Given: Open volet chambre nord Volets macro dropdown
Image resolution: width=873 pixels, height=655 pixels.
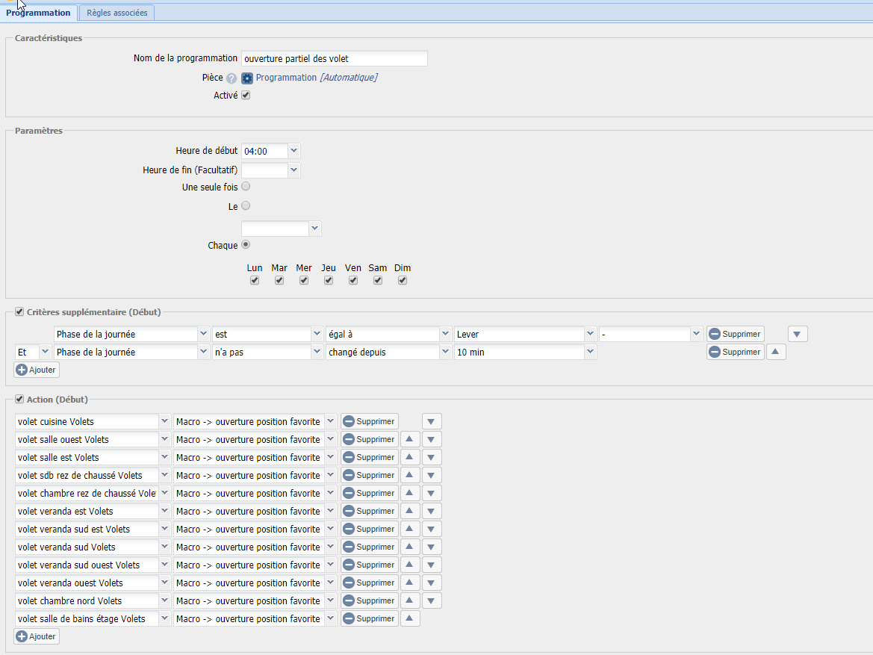Looking at the screenshot, I should tap(331, 600).
